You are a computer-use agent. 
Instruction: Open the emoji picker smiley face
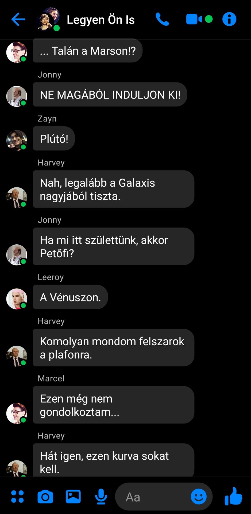pos(199,497)
